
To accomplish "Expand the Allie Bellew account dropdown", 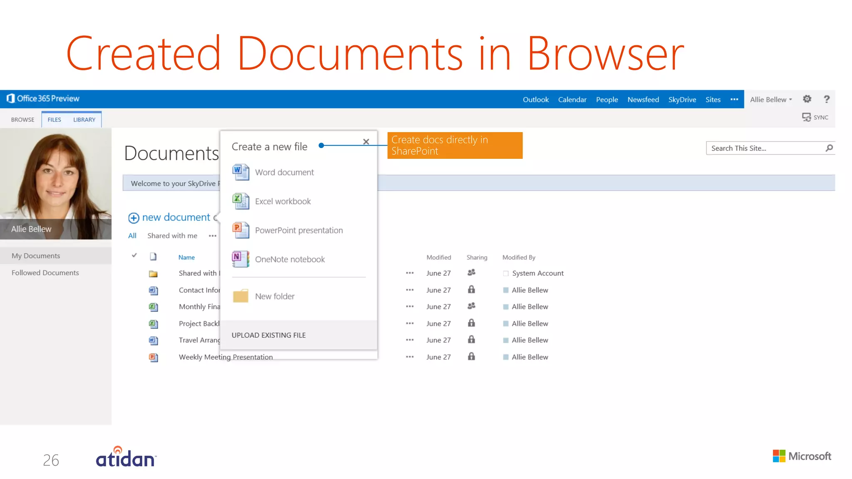I will [x=771, y=99].
